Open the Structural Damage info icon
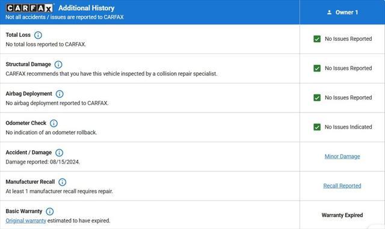Image resolution: width=385 pixels, height=229 pixels. [58, 64]
